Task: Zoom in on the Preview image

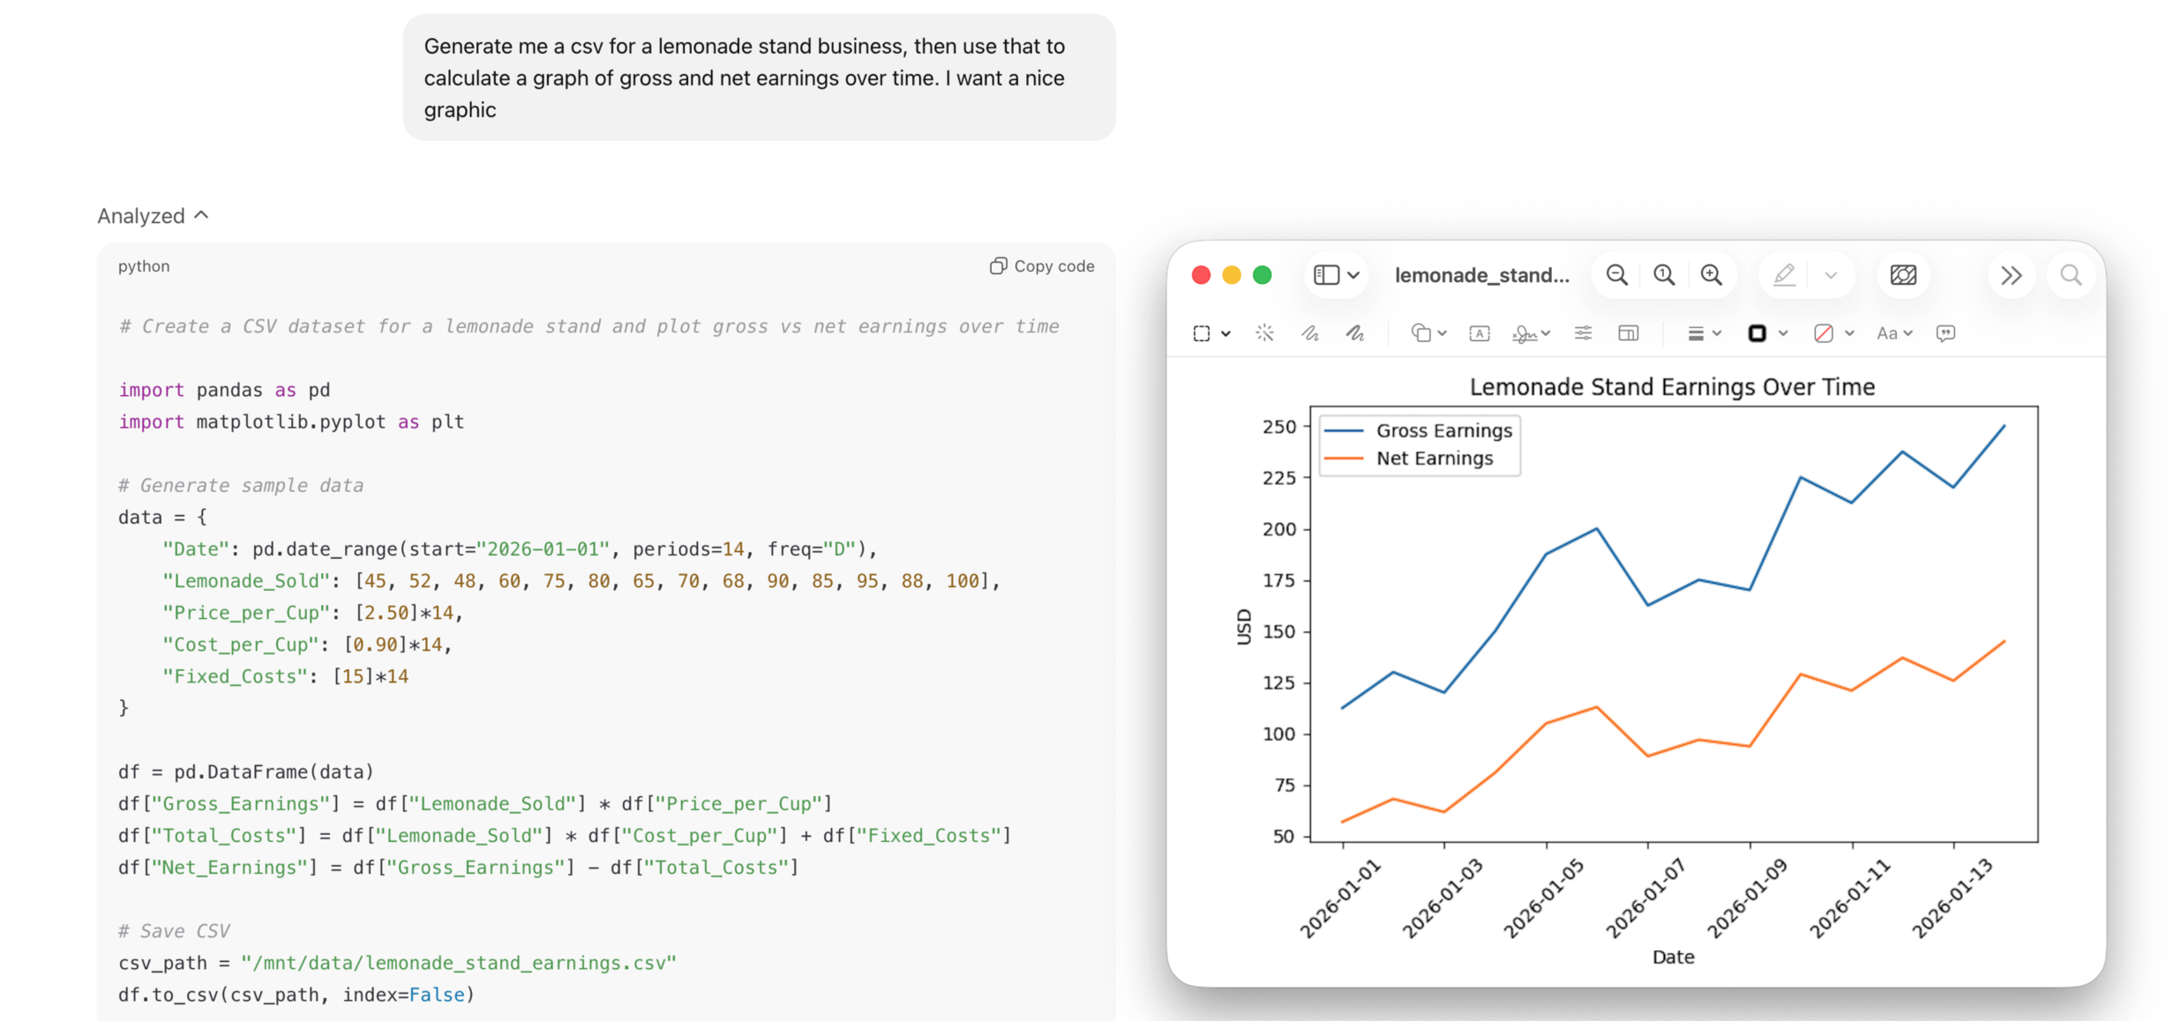Action: pyautogui.click(x=1712, y=275)
